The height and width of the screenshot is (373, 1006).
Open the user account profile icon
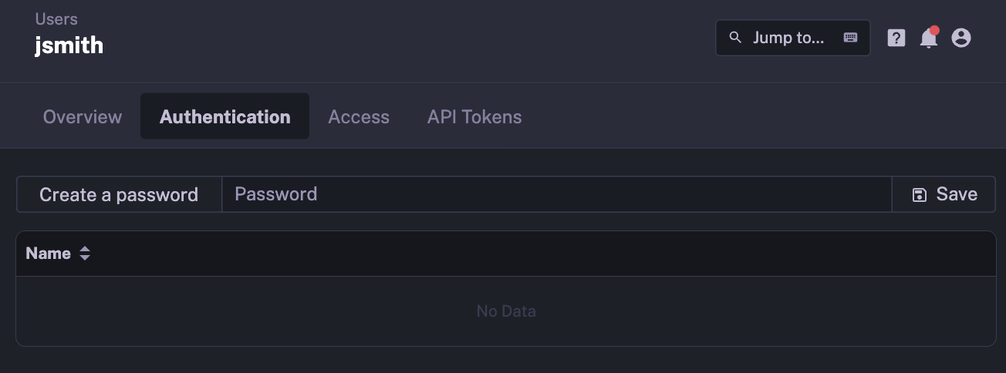coord(960,38)
